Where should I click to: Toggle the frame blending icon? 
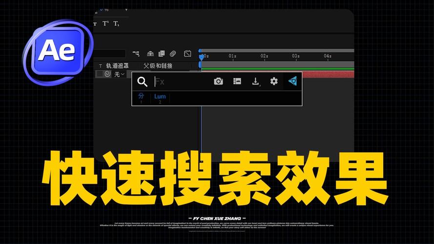(162, 53)
